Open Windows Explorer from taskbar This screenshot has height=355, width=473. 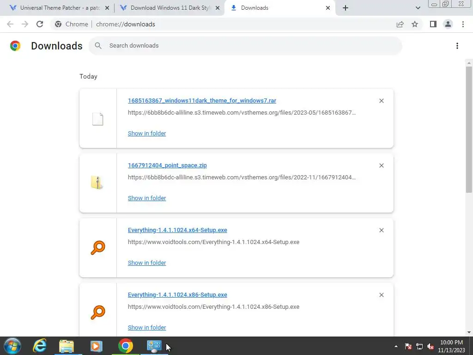click(x=67, y=346)
